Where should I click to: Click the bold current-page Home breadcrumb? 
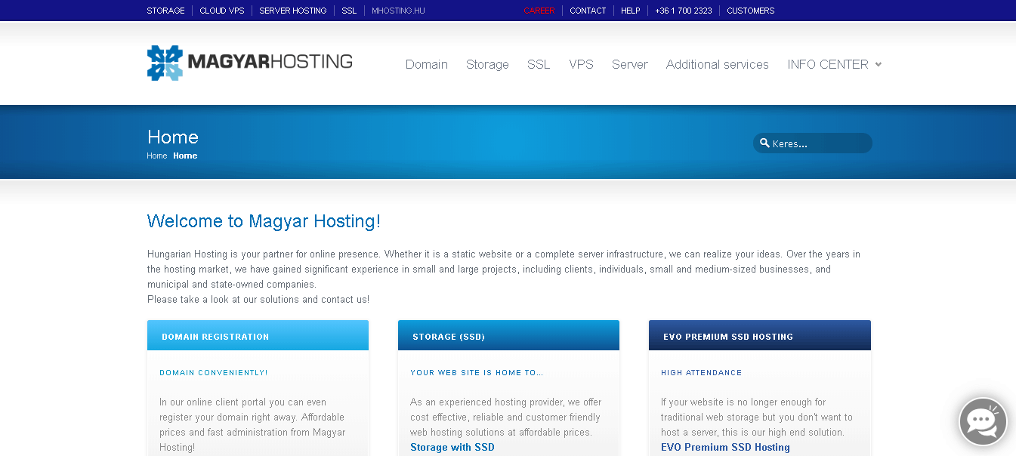pyautogui.click(x=185, y=156)
